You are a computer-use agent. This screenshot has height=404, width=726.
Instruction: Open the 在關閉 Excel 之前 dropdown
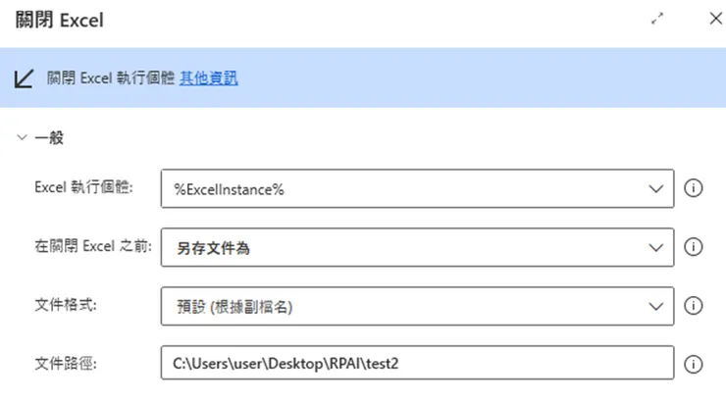pyautogui.click(x=417, y=247)
